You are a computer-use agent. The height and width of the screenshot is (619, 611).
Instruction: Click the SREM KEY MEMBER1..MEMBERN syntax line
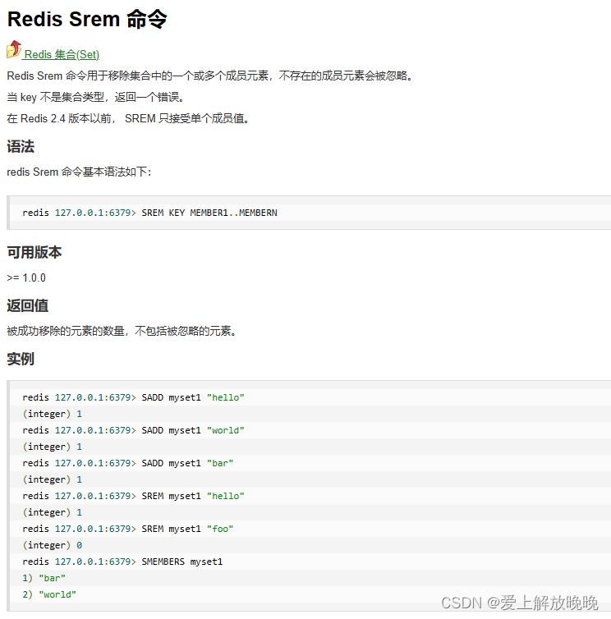click(149, 213)
